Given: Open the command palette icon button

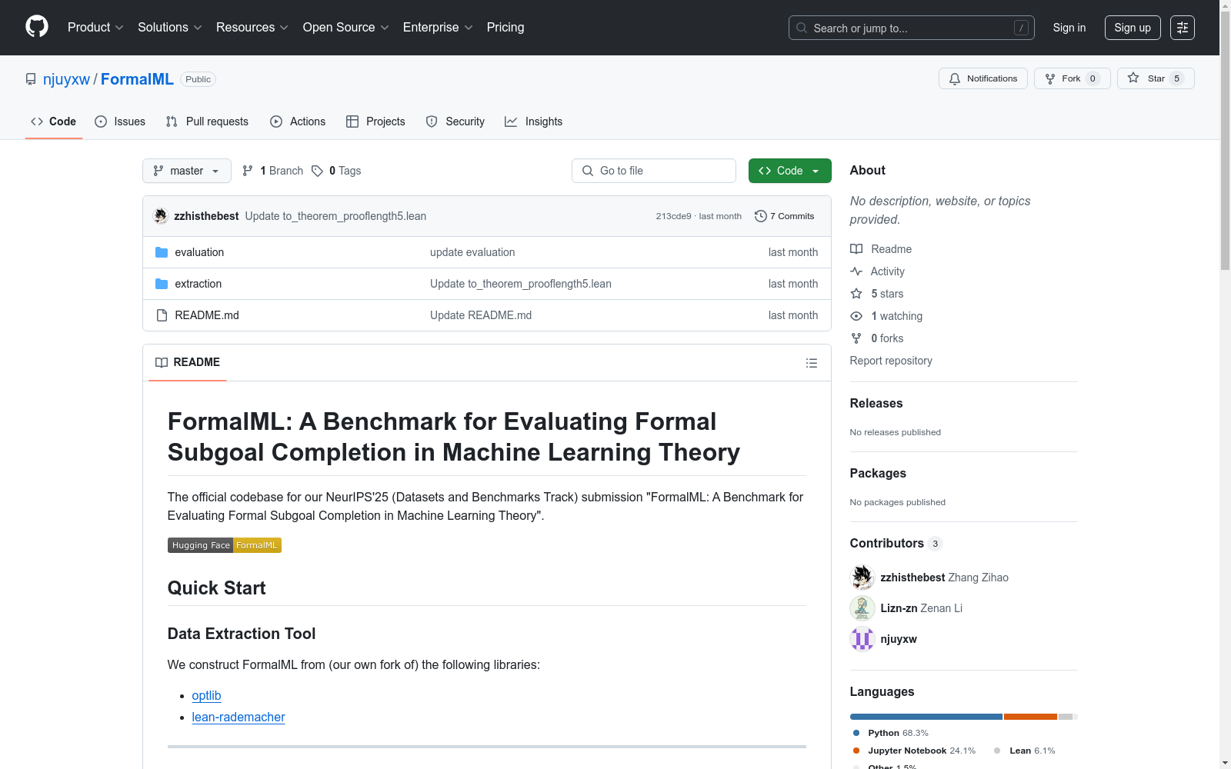Looking at the screenshot, I should 1182,28.
